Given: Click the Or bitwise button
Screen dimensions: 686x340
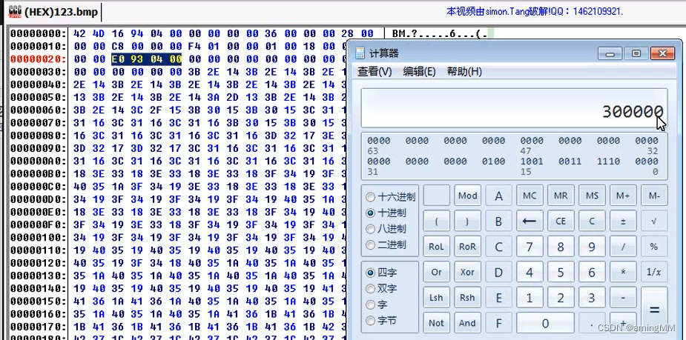Looking at the screenshot, I should click(x=436, y=272).
